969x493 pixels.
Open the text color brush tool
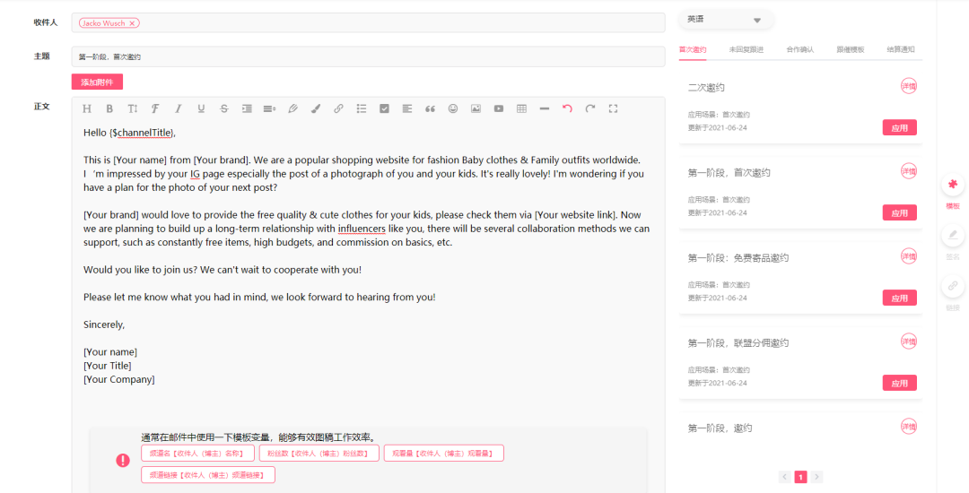click(x=315, y=108)
